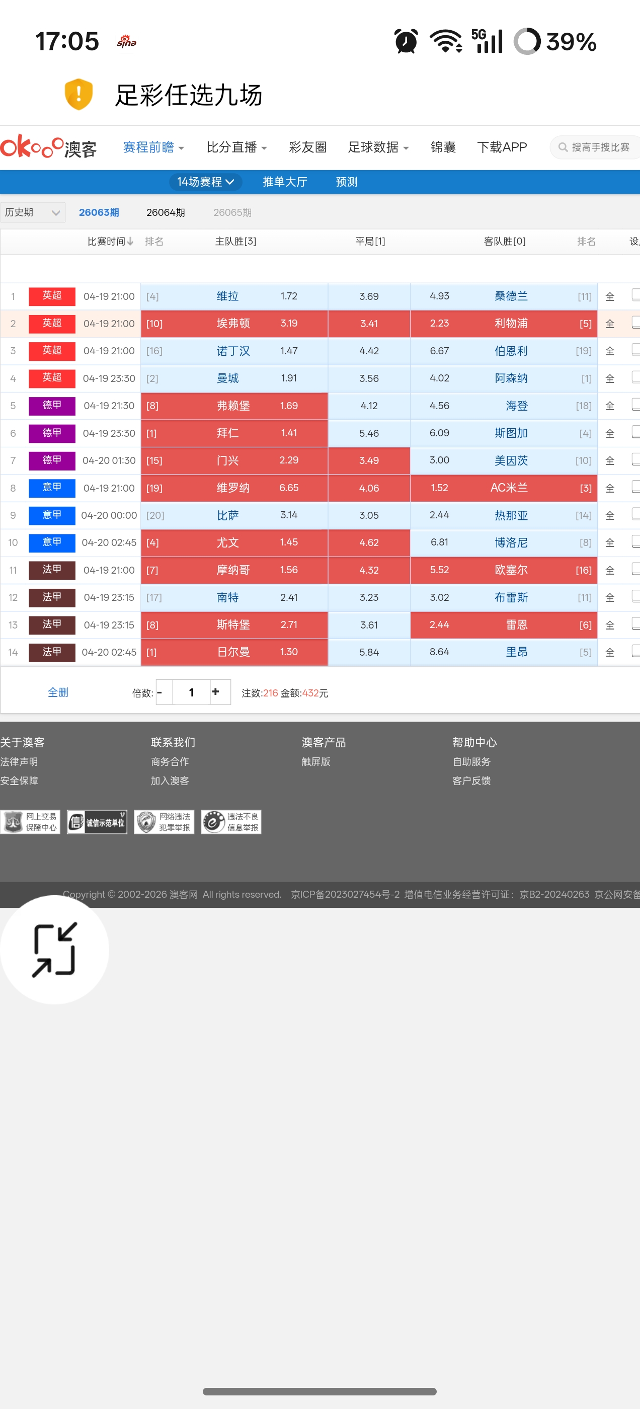Click the 全删 link
Image resolution: width=640 pixels, height=1409 pixels.
58,692
